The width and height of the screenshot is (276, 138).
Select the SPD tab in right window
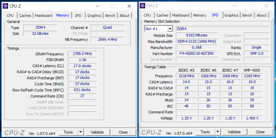(215, 15)
